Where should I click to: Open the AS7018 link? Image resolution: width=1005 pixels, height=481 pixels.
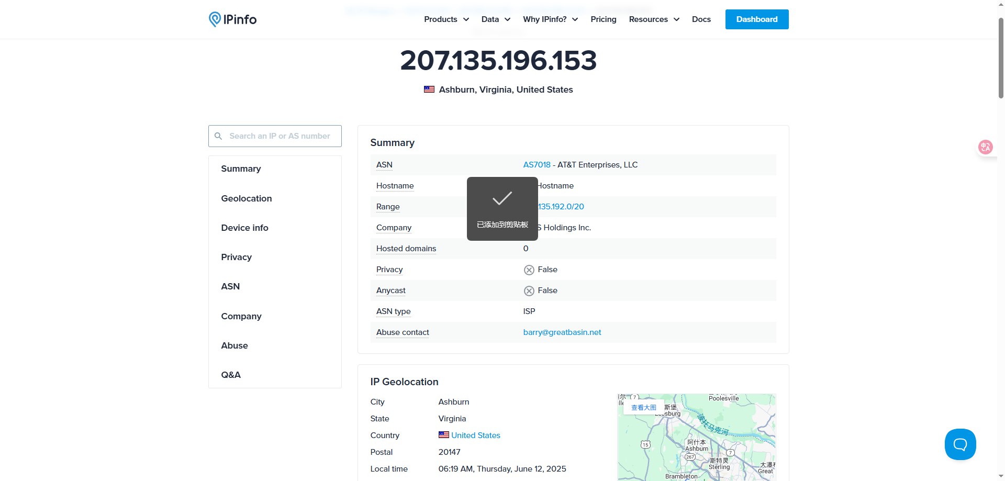click(537, 165)
